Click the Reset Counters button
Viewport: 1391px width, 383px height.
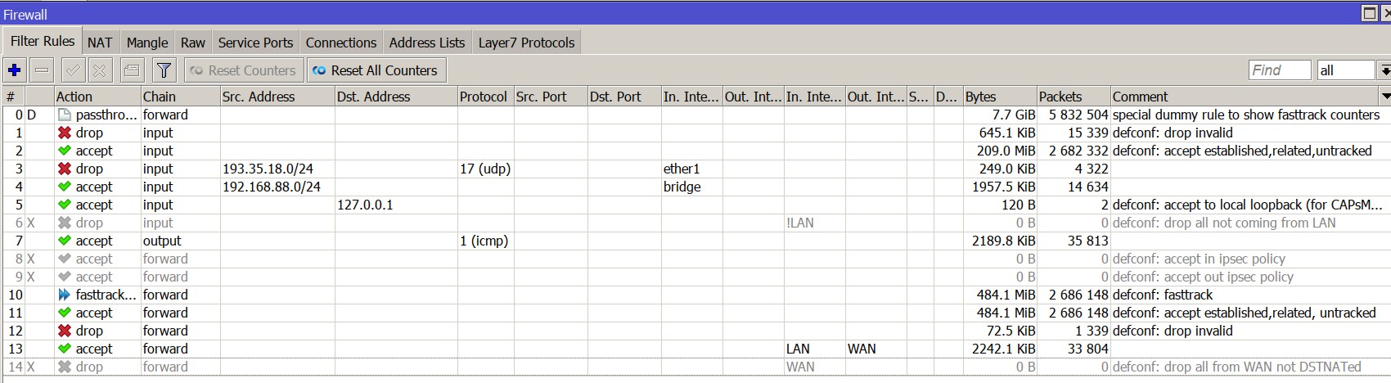[244, 70]
